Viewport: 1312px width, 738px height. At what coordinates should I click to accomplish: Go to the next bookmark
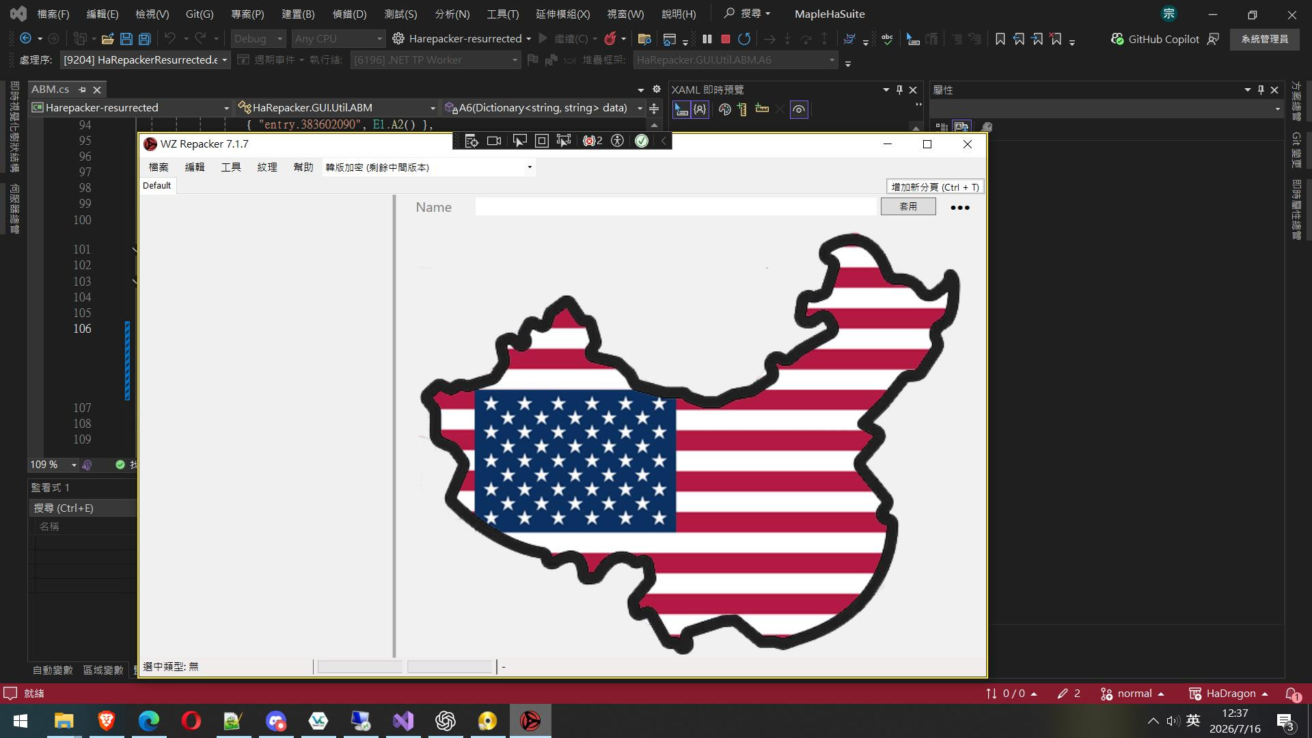[x=1037, y=39]
